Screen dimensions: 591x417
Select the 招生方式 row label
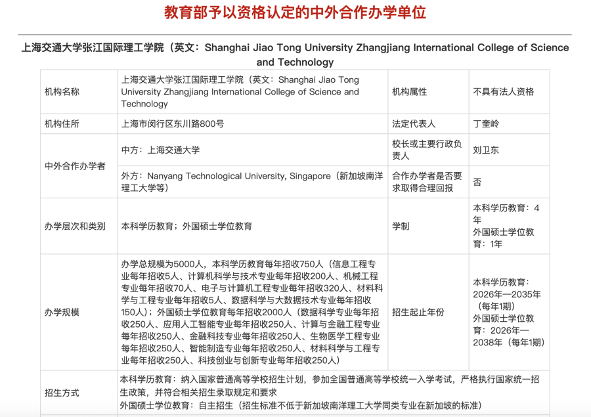point(63,393)
